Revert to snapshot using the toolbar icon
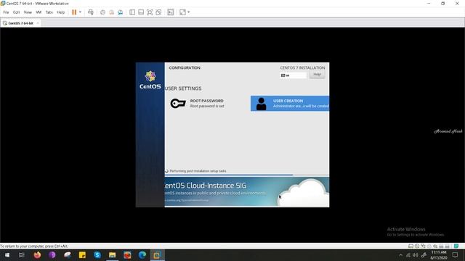465x261 pixels. (111, 12)
